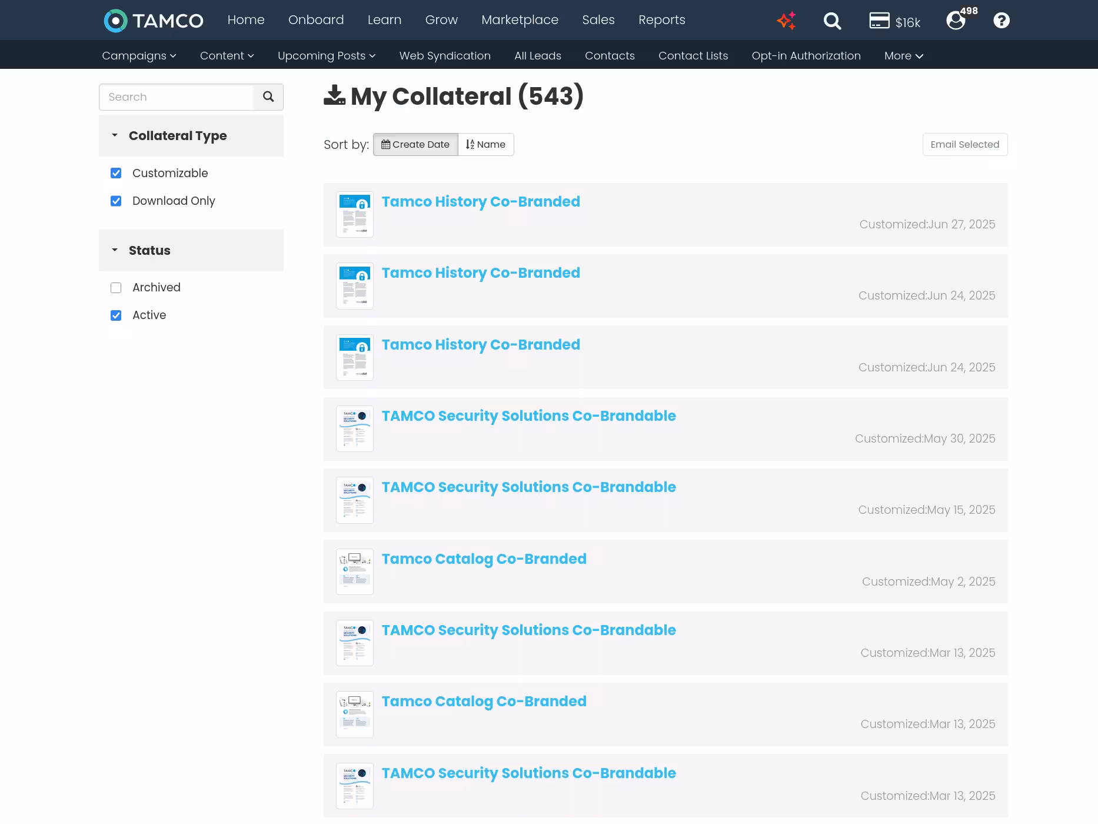This screenshot has height=824, width=1098.
Task: Open thumbnail of Tamco Catalog May 2, 2025
Action: (355, 572)
